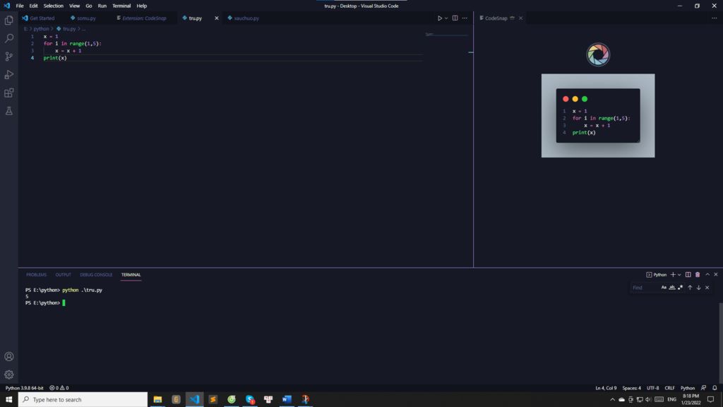Open the notifications bell in status bar
The height and width of the screenshot is (407, 723).
tap(715, 388)
